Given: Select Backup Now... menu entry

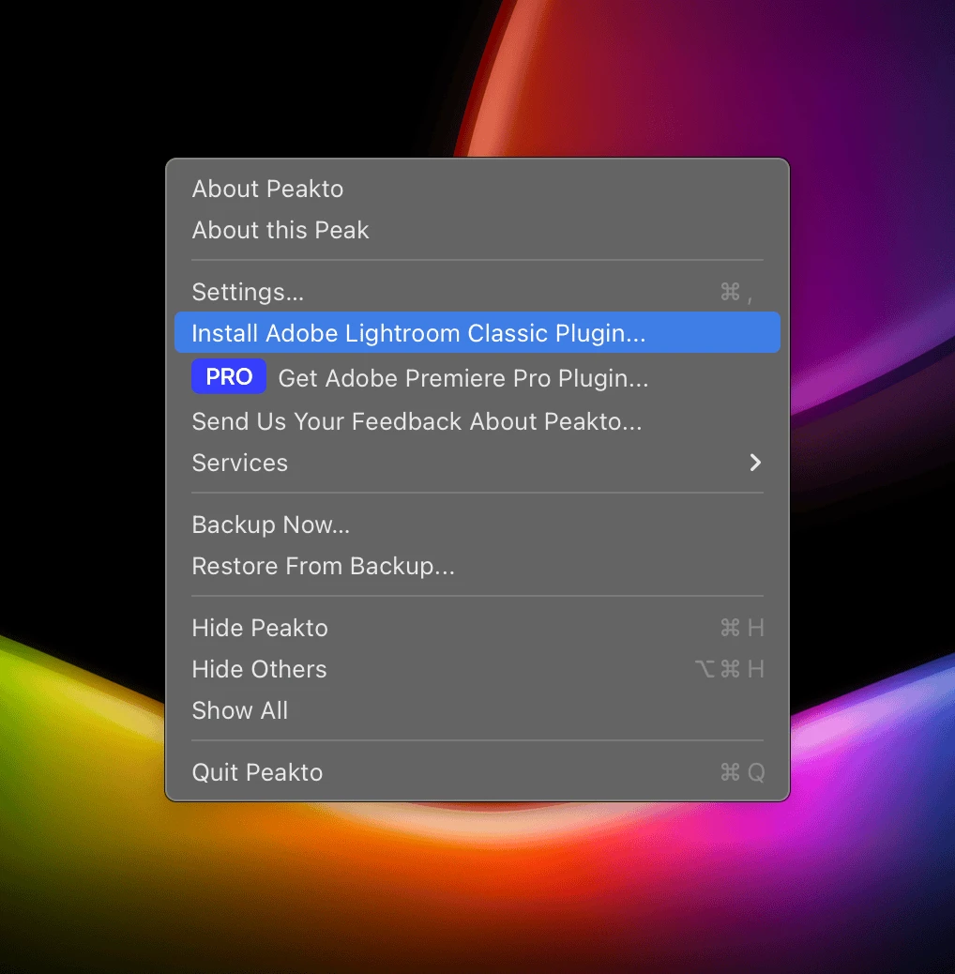Looking at the screenshot, I should [477, 525].
